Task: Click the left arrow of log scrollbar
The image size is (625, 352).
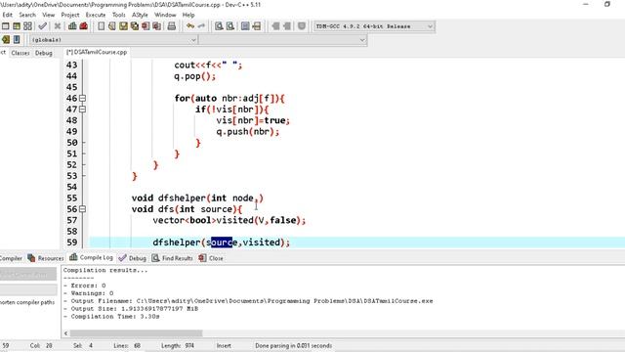Action: (x=65, y=333)
